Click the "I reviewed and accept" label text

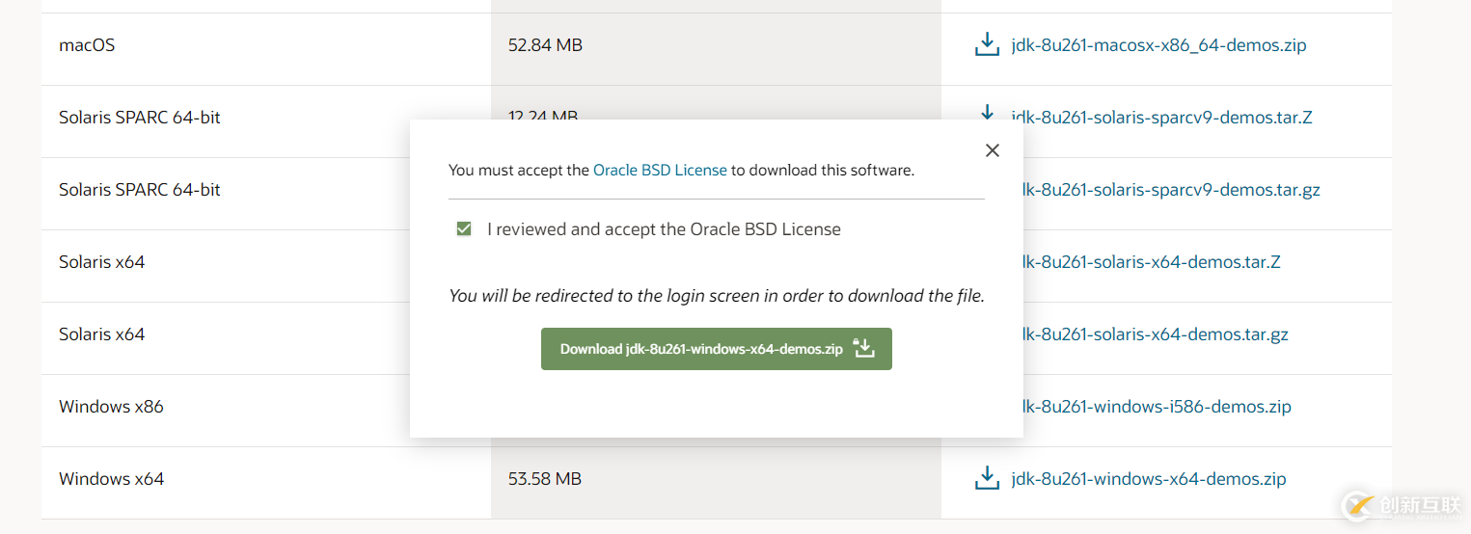tap(664, 229)
